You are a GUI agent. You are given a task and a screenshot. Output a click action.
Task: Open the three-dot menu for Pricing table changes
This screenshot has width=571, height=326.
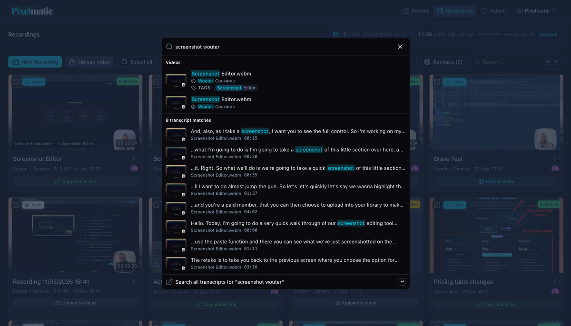pyautogui.click(x=554, y=282)
